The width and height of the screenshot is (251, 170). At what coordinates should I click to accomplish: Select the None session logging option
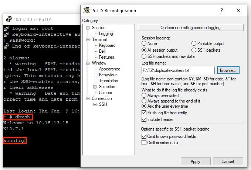144,44
